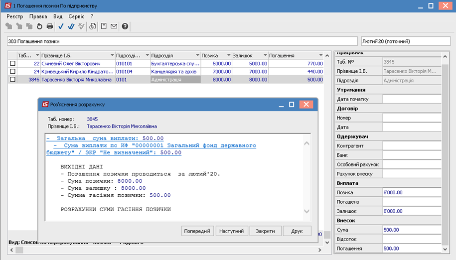Click the notebook icon in toolbar
This screenshot has height=260, width=456.
[x=104, y=26]
